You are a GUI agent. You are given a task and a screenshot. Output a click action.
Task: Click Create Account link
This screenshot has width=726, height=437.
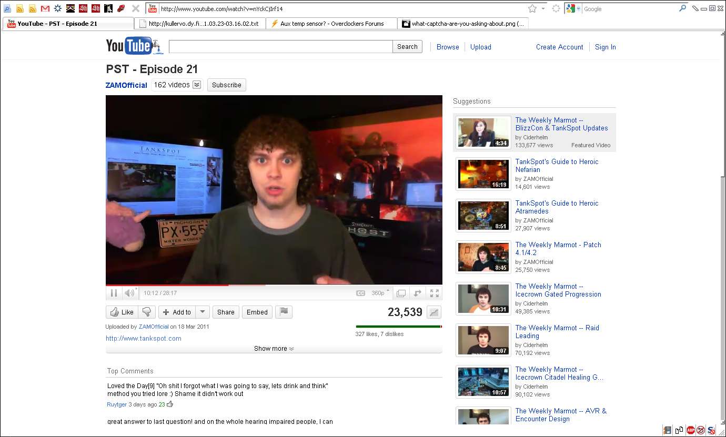560,47
